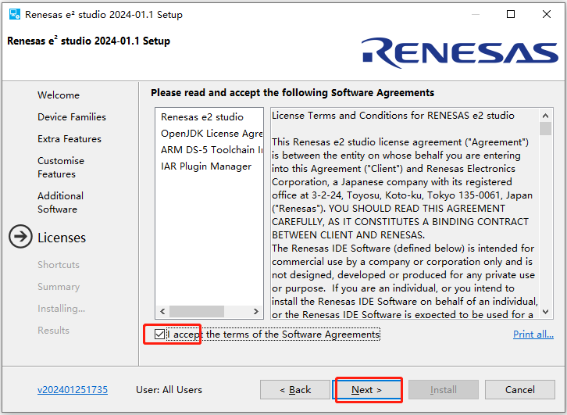The height and width of the screenshot is (415, 567).
Task: Click version link v202401251735
Action: [x=73, y=389]
